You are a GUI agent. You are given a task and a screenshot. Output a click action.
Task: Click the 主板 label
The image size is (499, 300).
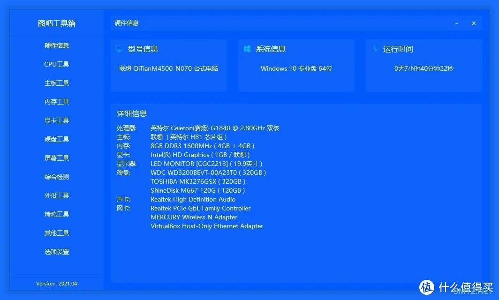point(124,137)
